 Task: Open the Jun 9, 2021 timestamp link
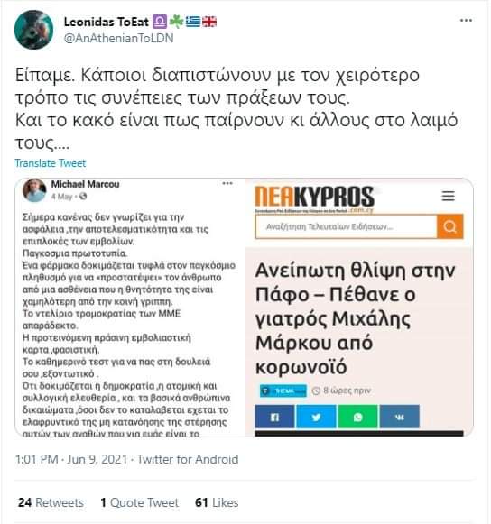[71, 459]
